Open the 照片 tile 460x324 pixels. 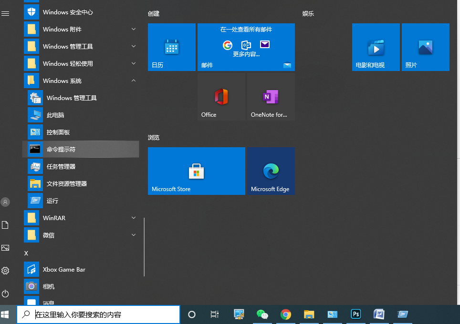pos(425,47)
